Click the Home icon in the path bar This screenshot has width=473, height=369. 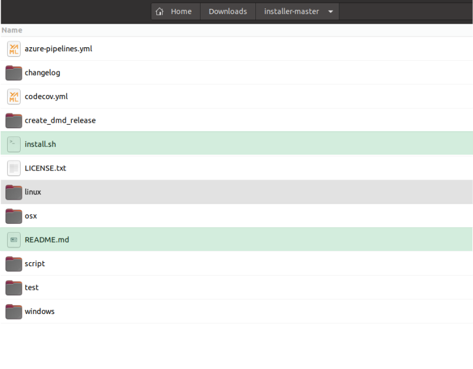(x=159, y=11)
